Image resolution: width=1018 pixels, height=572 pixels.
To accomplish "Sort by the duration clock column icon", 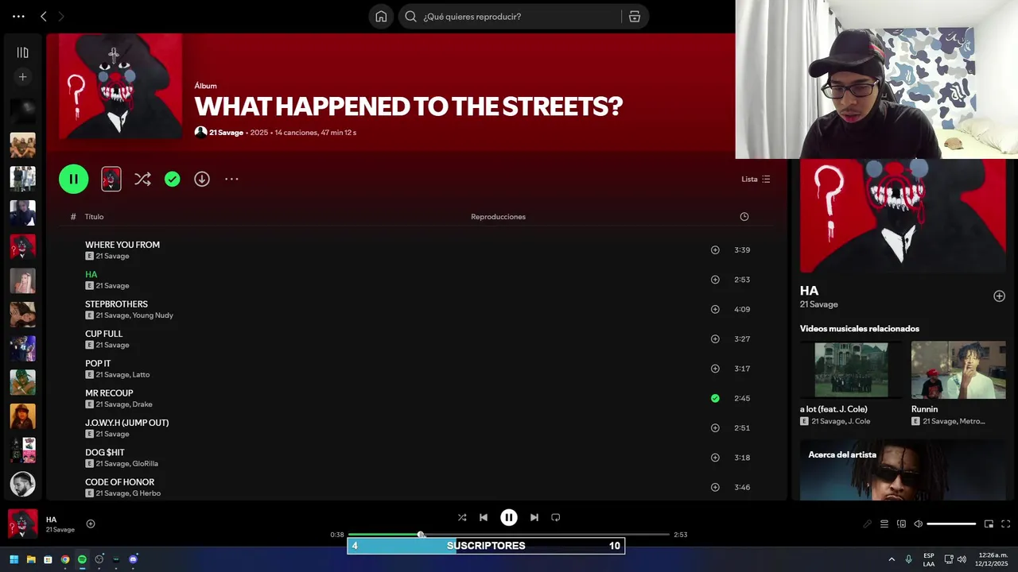I will [x=744, y=217].
